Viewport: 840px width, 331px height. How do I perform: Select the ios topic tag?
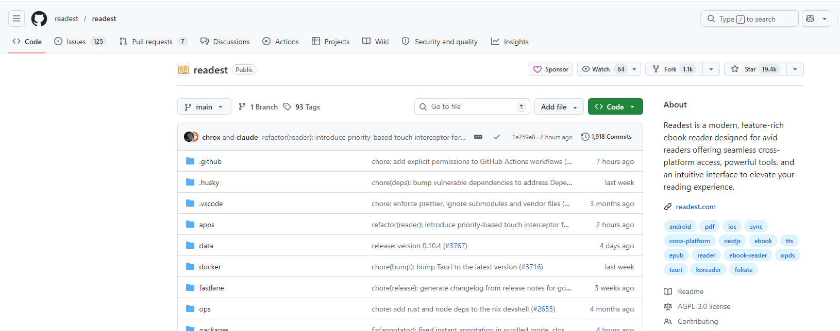click(x=732, y=227)
